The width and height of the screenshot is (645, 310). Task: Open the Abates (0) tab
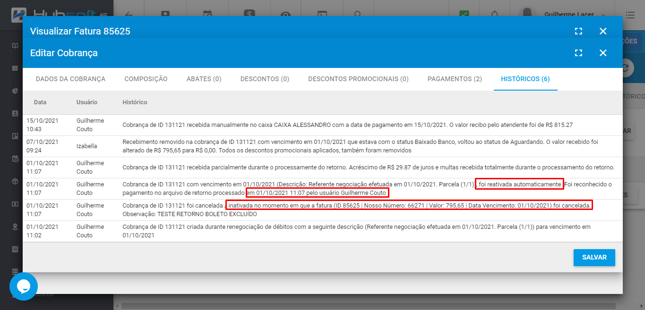(x=204, y=79)
